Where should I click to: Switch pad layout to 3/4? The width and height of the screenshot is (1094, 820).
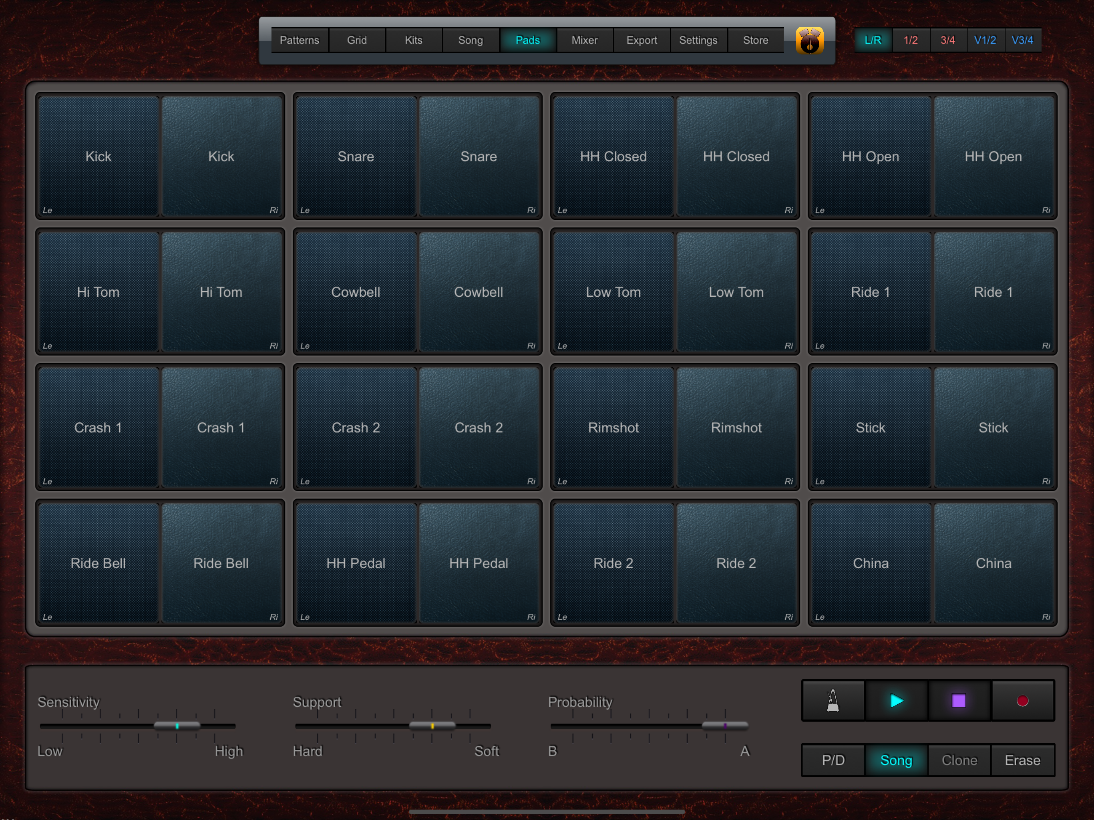(947, 40)
